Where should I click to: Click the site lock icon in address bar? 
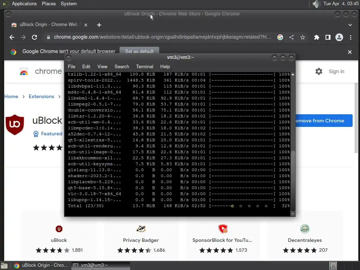(48, 37)
